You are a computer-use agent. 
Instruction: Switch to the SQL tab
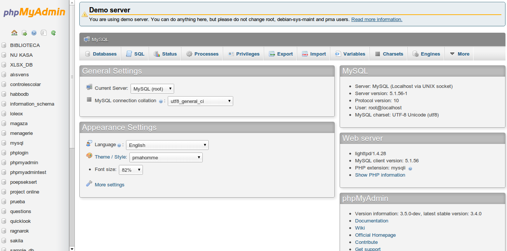tap(135, 54)
